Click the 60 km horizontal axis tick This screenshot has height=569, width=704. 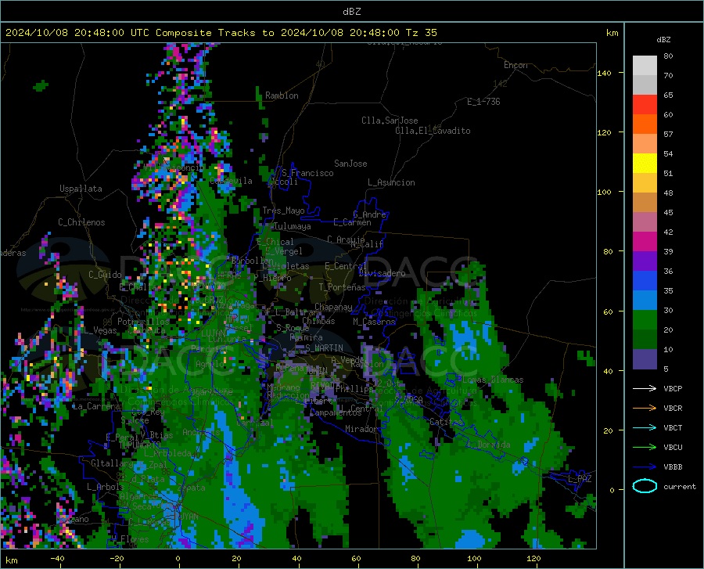coord(356,558)
